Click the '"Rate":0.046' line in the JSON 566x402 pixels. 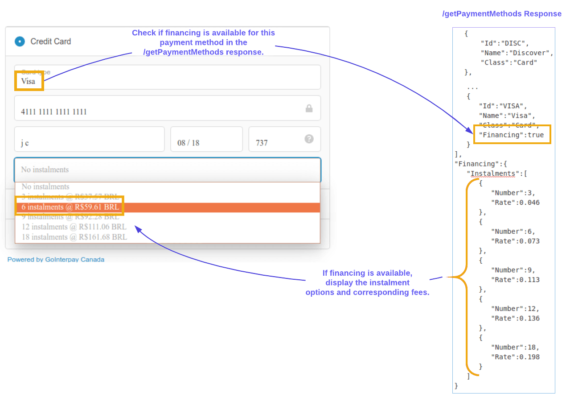coord(515,203)
